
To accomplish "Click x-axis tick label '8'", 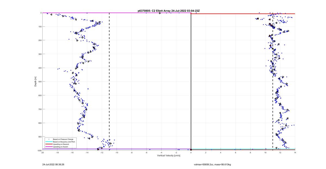I will pyautogui.click(x=250, y=152).
